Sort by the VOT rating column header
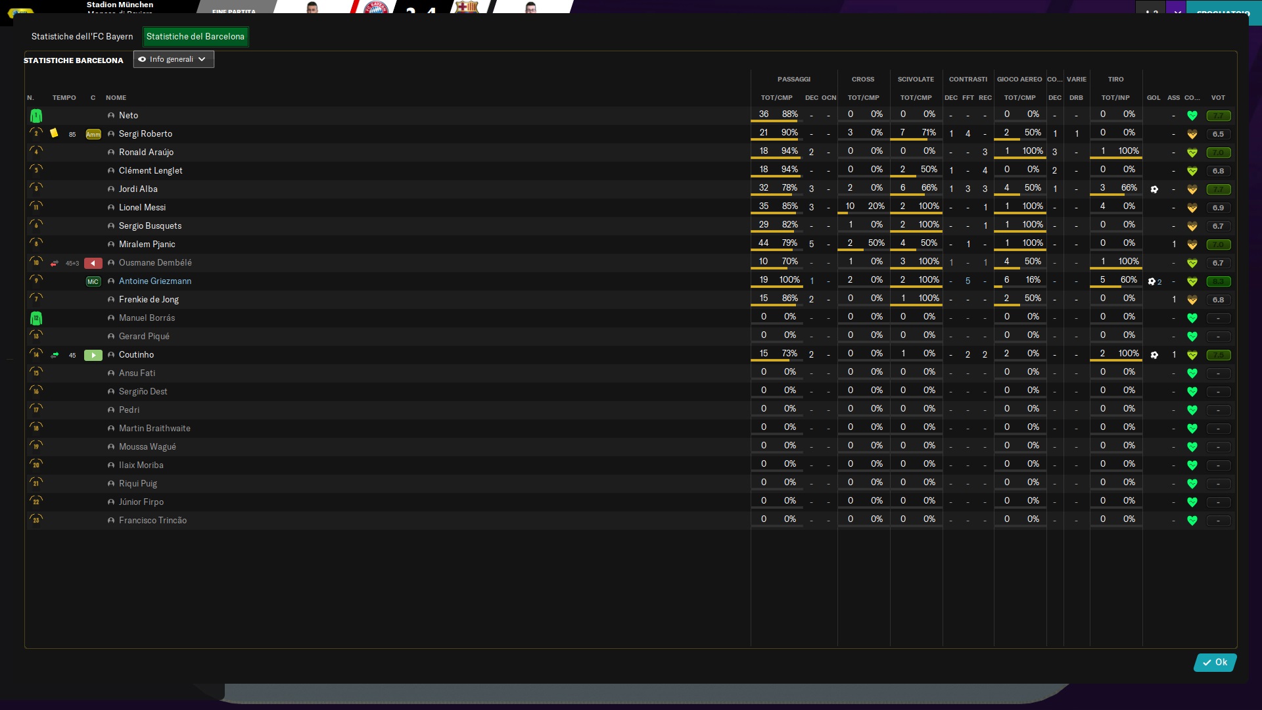Screen dimensions: 1262x710 pos(1219,98)
